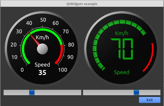Click the red needle of the analog speedometer

click(x=34, y=38)
